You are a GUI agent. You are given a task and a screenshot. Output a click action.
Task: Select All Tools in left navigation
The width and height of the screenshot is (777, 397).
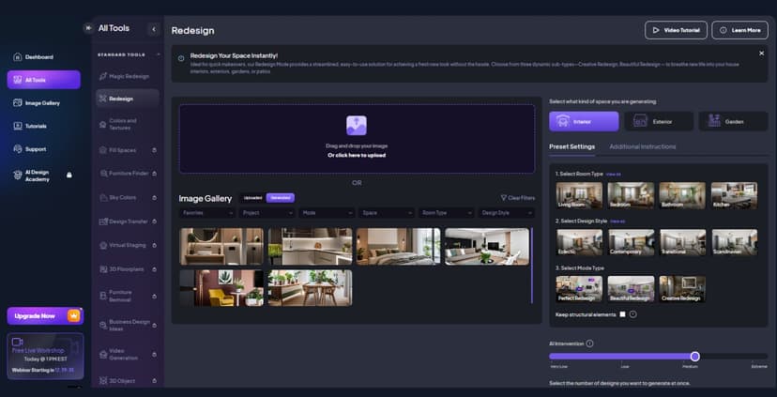(43, 80)
